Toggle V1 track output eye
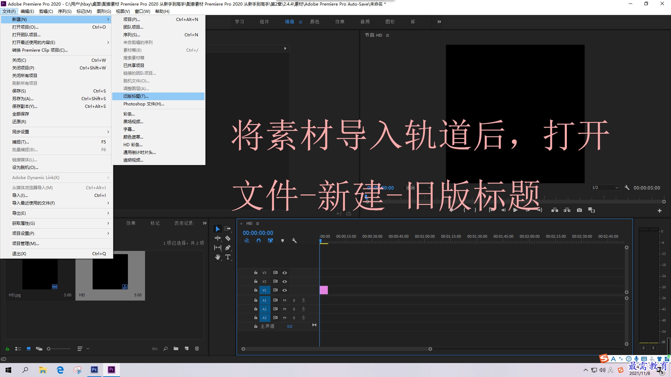This screenshot has width=671, height=377. [284, 290]
